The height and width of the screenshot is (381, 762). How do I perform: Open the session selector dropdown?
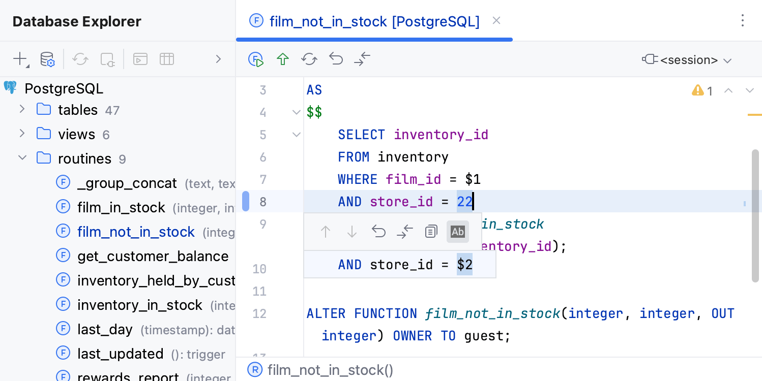pos(687,59)
